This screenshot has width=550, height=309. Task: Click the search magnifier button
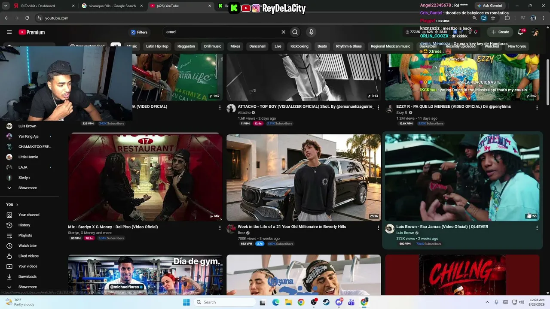pyautogui.click(x=295, y=32)
